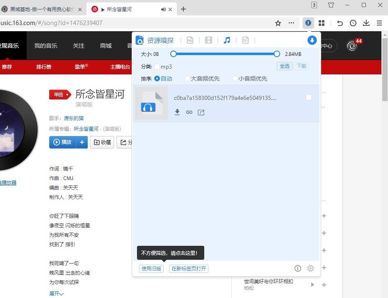388x298 pixels.
Task: Open artist link 房东的猫
Action: tap(74, 118)
